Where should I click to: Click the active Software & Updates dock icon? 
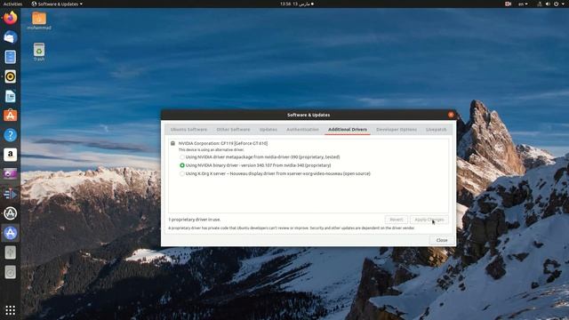(x=10, y=233)
